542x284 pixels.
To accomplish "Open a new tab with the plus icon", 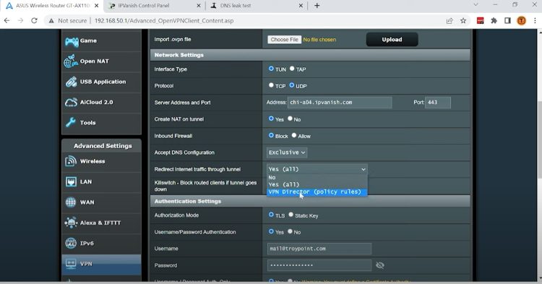I will pos(317,6).
